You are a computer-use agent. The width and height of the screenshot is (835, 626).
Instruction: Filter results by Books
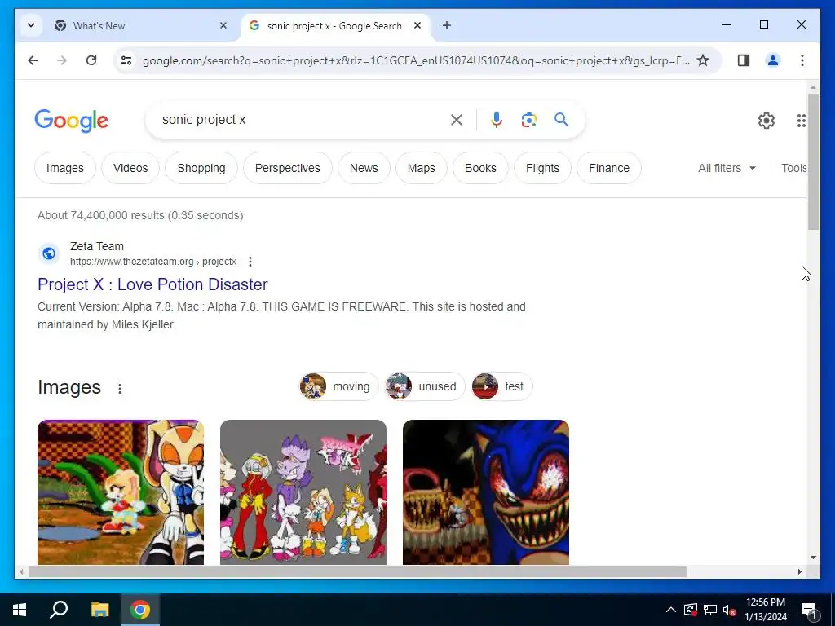coord(480,168)
